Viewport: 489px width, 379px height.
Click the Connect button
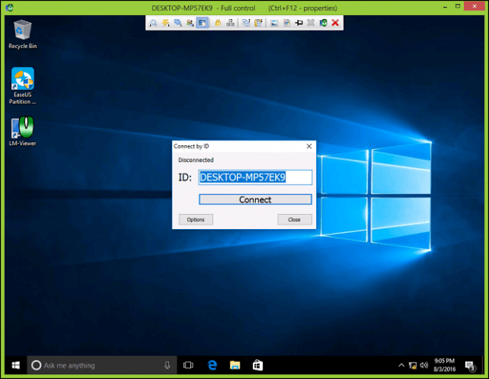[255, 200]
